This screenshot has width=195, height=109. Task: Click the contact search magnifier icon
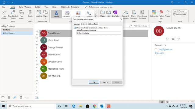coord(131,26)
